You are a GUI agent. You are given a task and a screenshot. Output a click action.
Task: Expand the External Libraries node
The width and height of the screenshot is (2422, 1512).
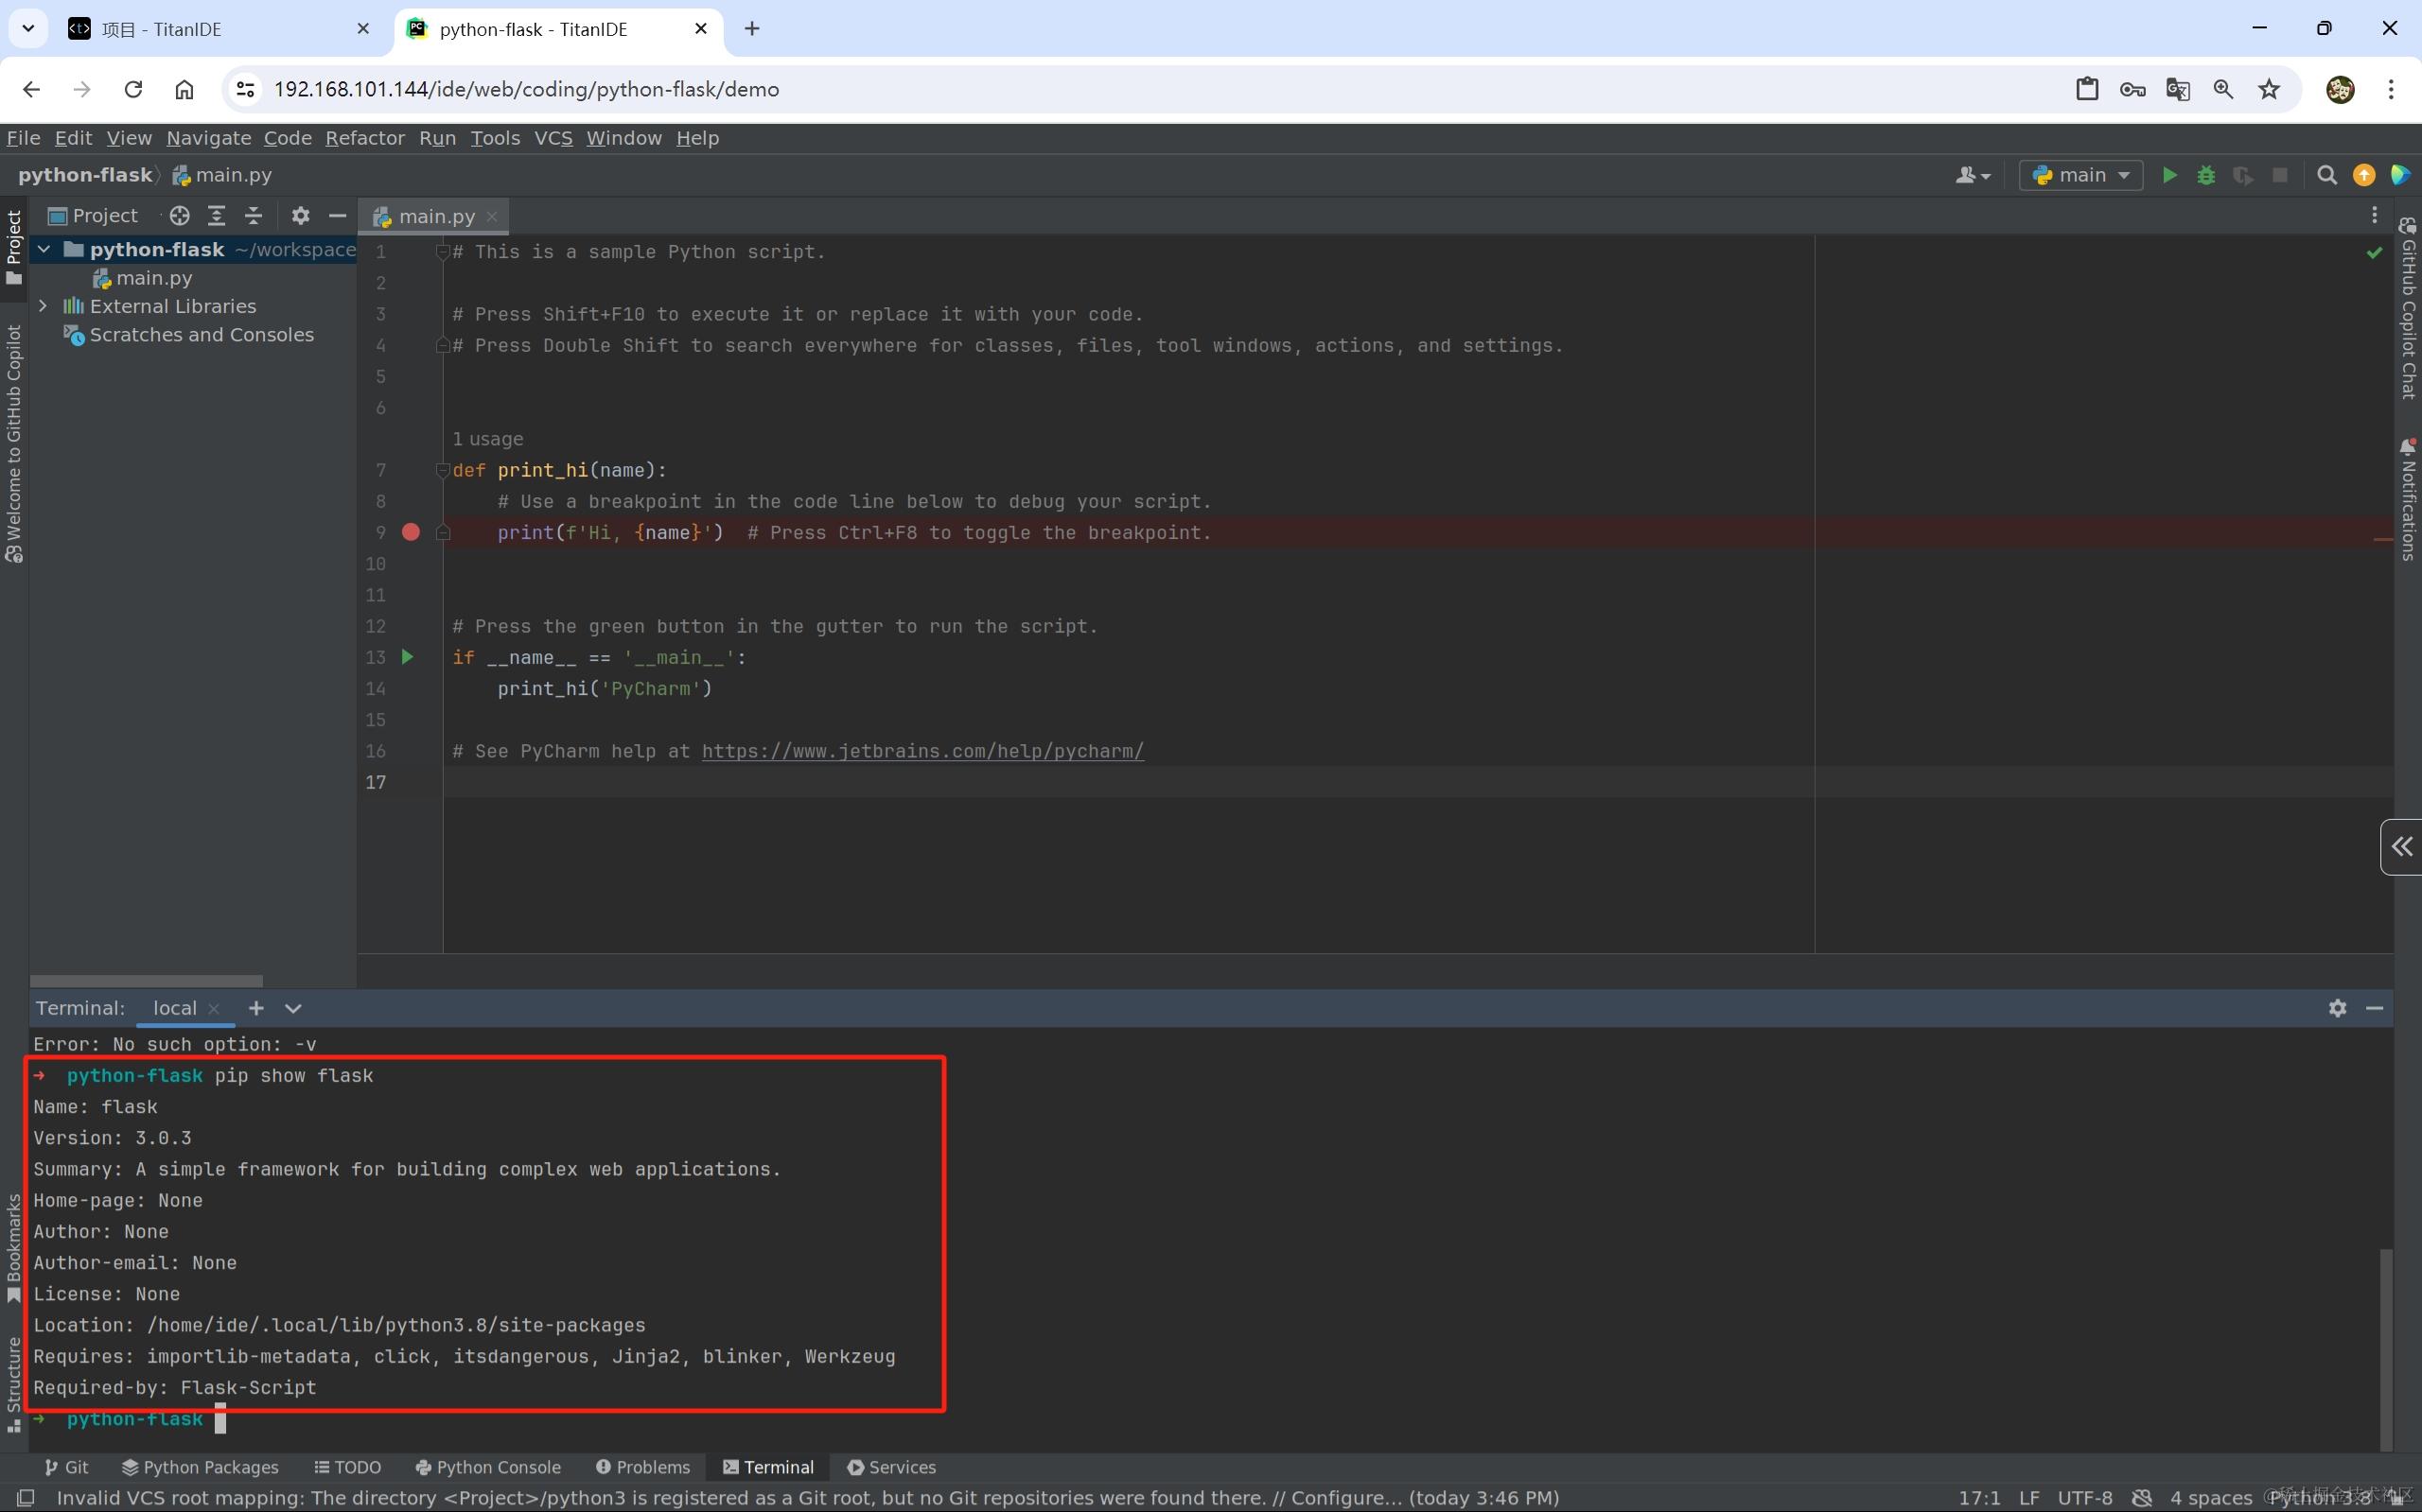point(43,306)
